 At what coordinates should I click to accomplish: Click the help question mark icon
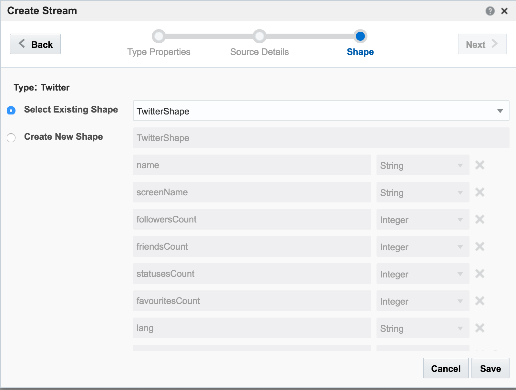tap(490, 11)
